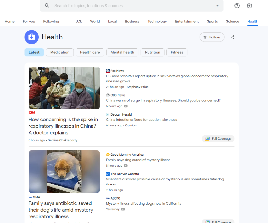Click the video icon on Good Morning America story
The height and width of the screenshot is (223, 268).
(126, 166)
